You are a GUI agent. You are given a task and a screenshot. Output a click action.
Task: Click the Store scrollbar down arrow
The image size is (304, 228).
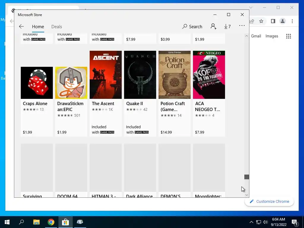[247, 195]
